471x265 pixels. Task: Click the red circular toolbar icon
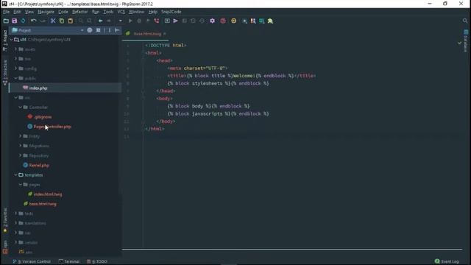tap(223, 21)
